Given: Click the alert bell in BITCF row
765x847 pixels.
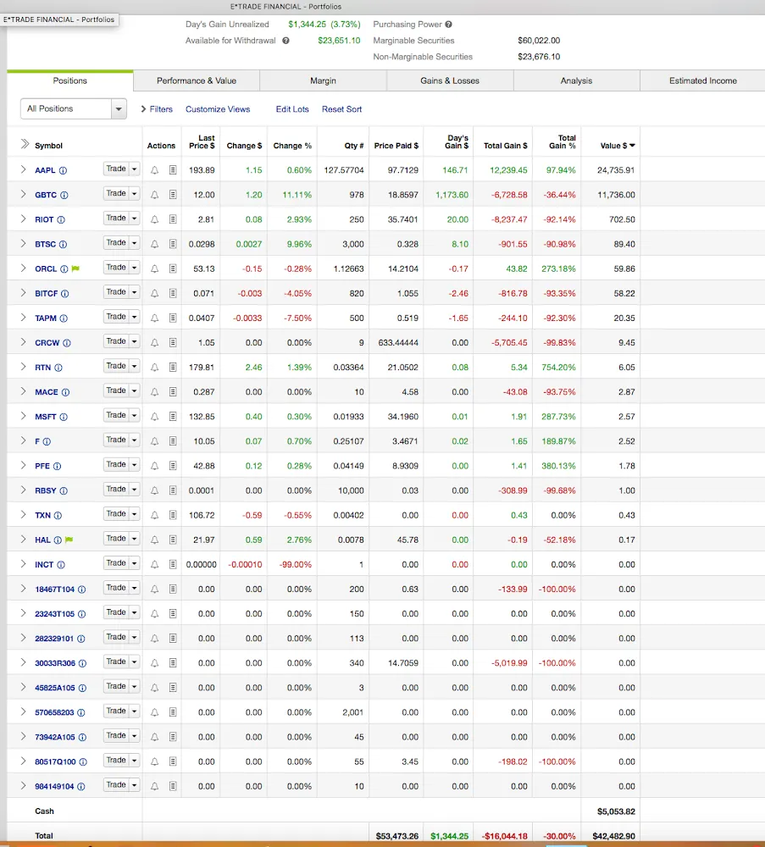Looking at the screenshot, I should (x=154, y=293).
